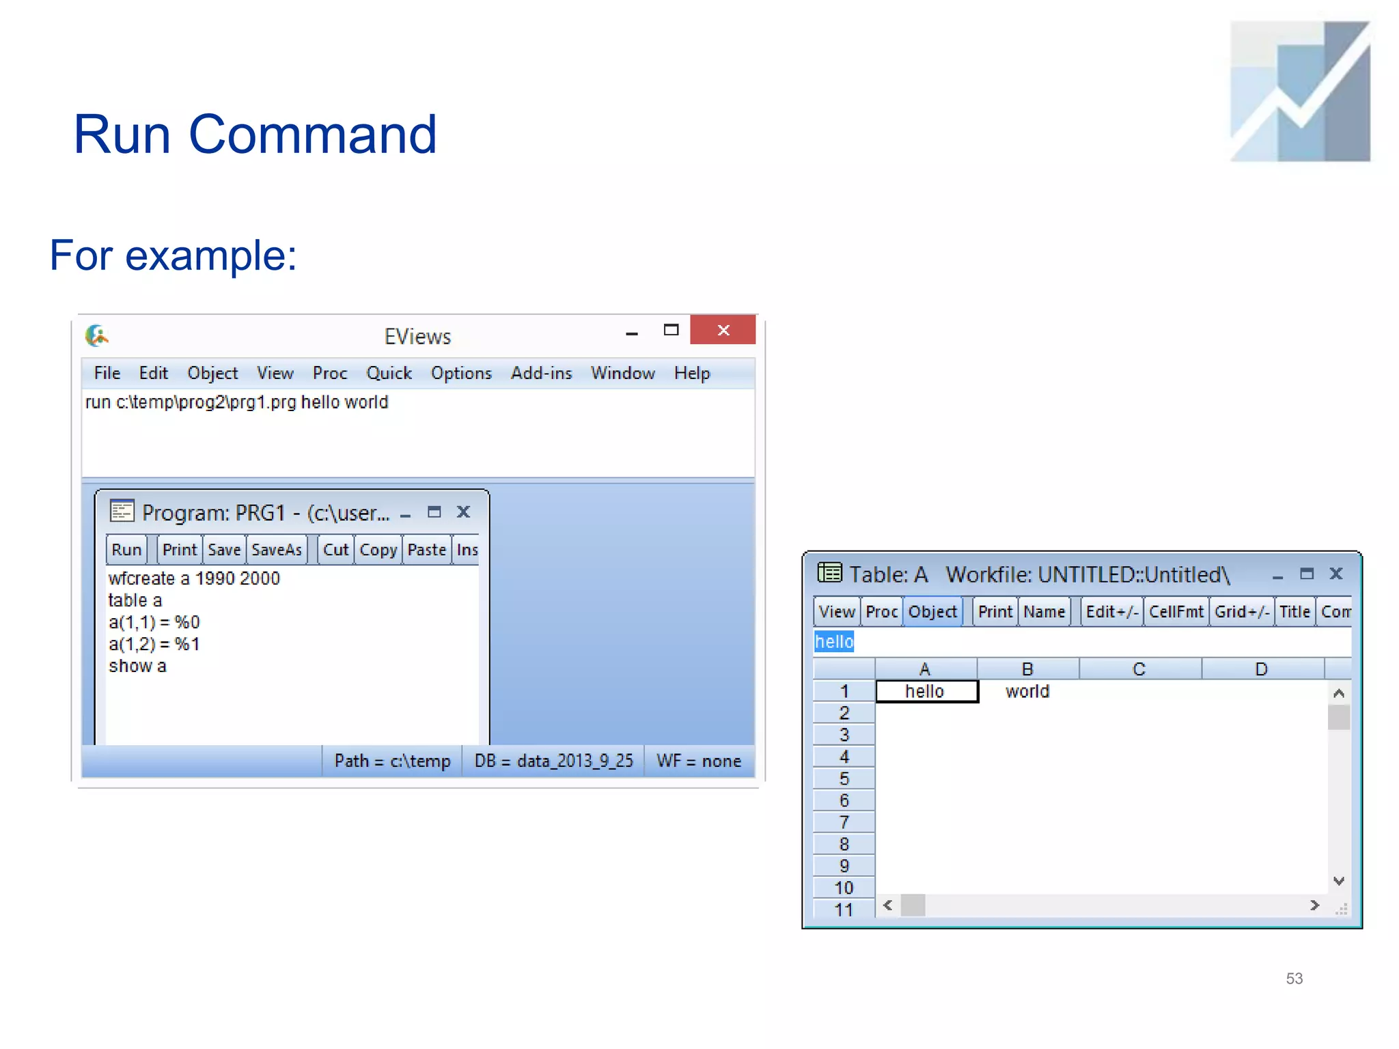Click the table edit field showing hello
The height and width of the screenshot is (1049, 1399).
(x=1082, y=641)
